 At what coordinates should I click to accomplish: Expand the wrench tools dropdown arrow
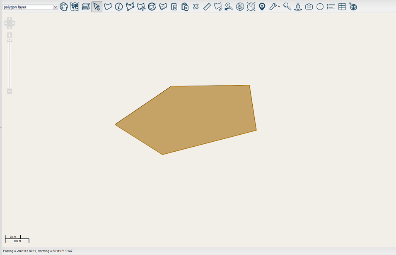pyautogui.click(x=279, y=7)
